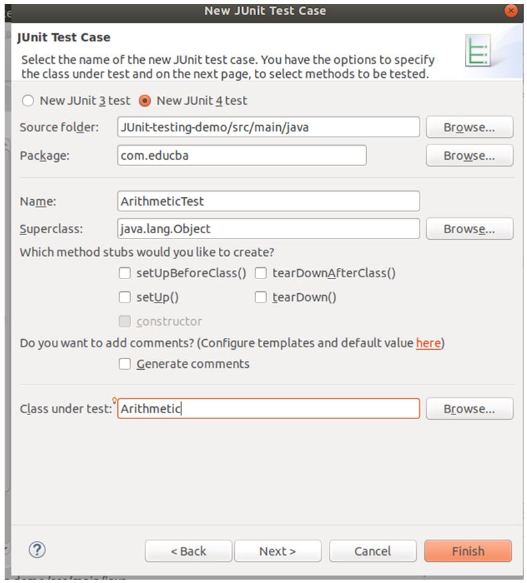The image size is (527, 583).
Task: Cancel the test case wizard
Action: point(373,551)
